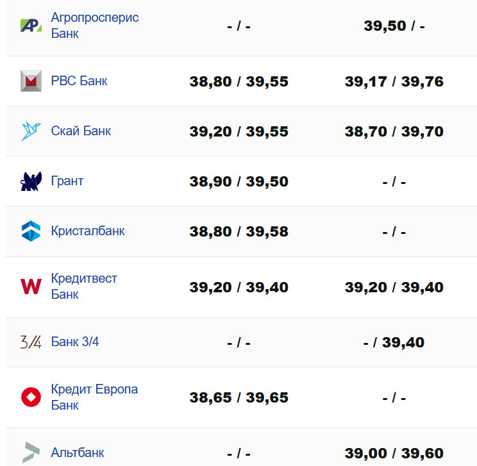Click the 38,80 / 39,55 rate for РВС Банк

point(238,81)
